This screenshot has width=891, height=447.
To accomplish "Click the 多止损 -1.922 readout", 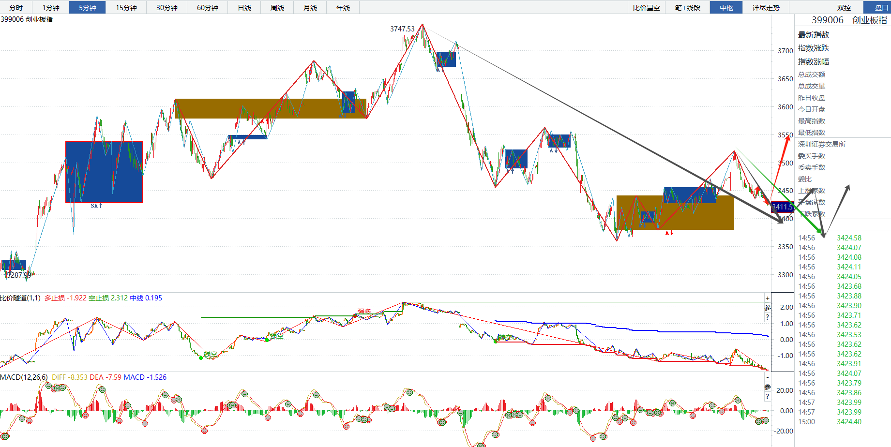I will coord(65,298).
